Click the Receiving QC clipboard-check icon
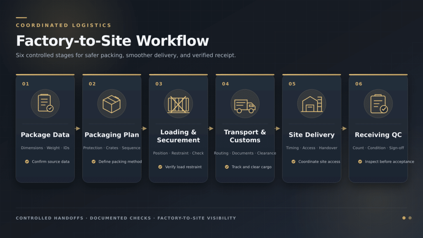Screen dimensions: 423x238 coord(378,104)
